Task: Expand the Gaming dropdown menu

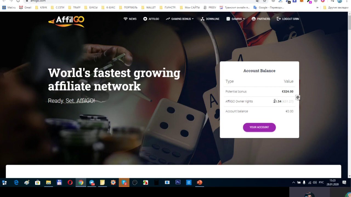Action: 235,19
